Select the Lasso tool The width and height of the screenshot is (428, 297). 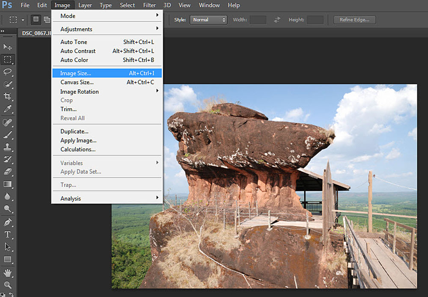click(x=7, y=72)
